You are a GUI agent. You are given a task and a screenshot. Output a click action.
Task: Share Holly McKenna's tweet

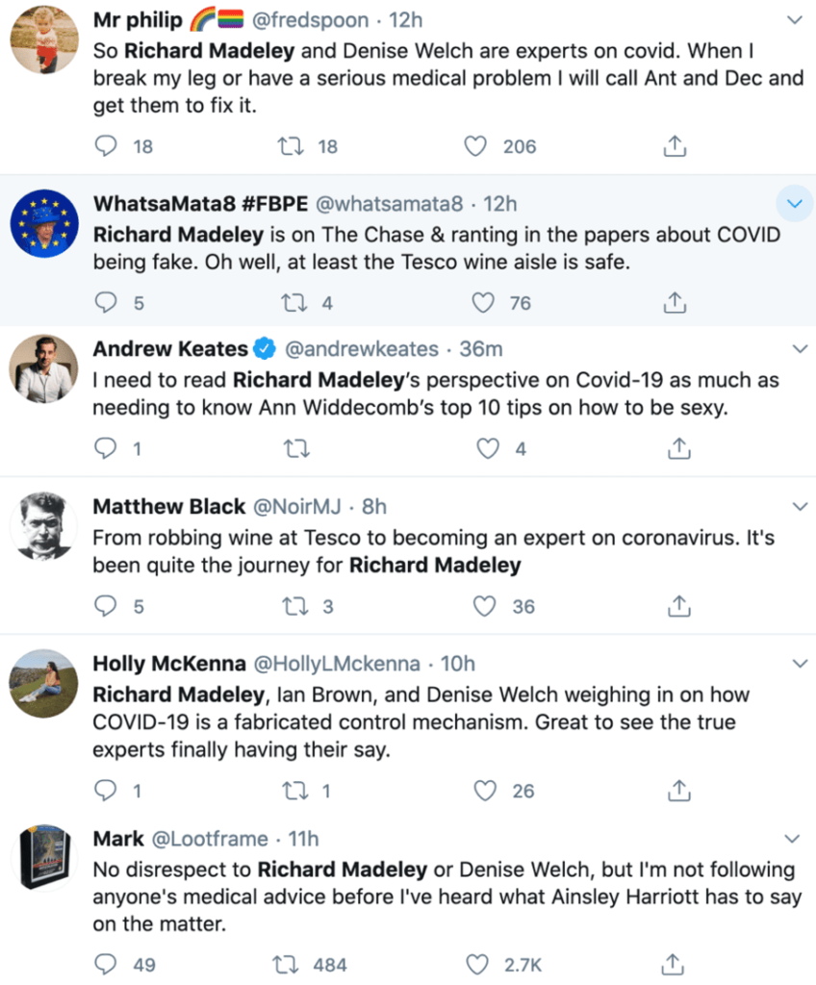676,791
